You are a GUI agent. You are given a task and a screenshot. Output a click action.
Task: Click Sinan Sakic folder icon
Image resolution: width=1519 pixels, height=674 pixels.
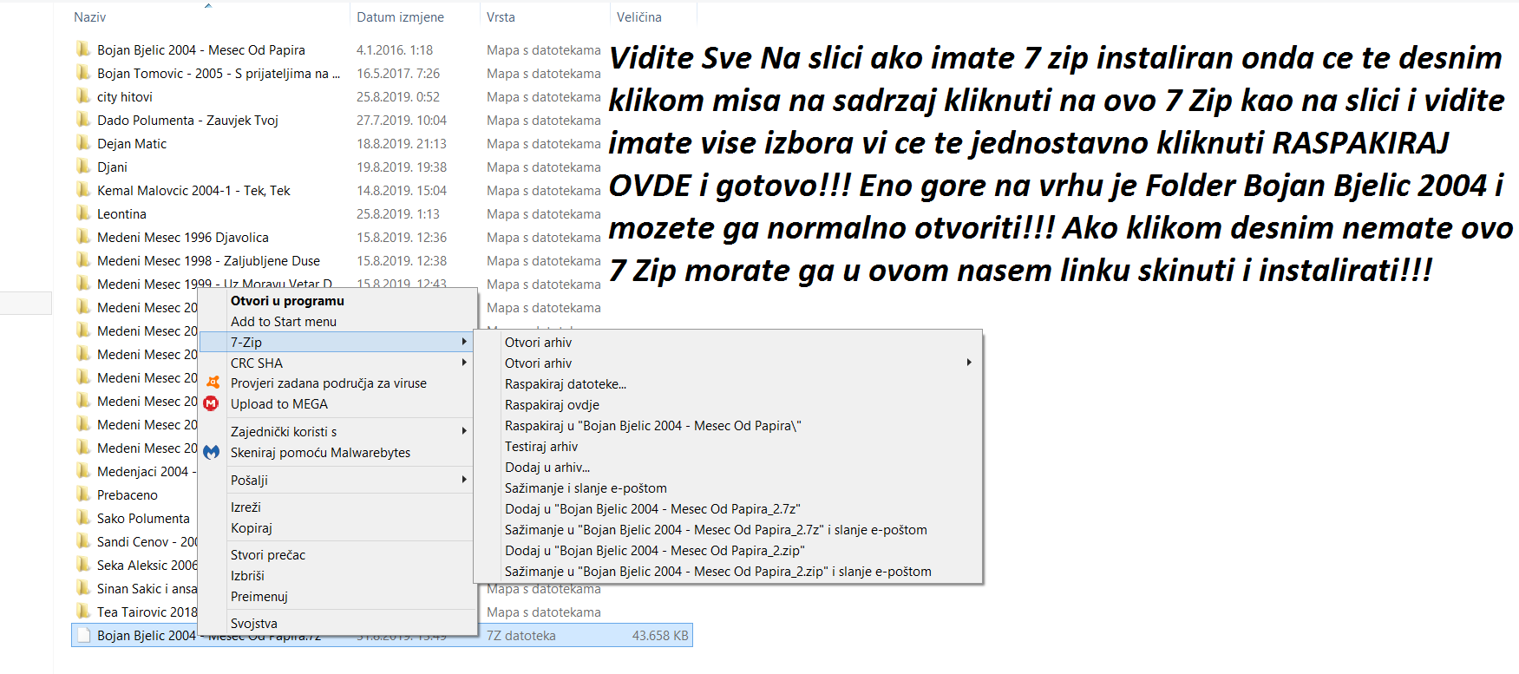[83, 588]
